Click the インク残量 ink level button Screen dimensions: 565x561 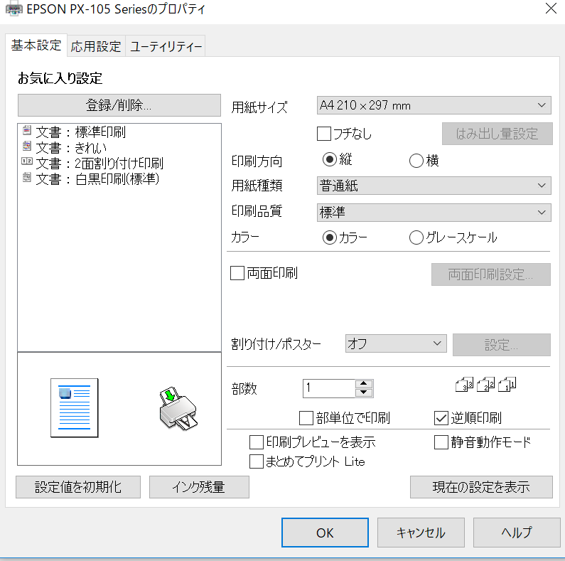pos(199,487)
